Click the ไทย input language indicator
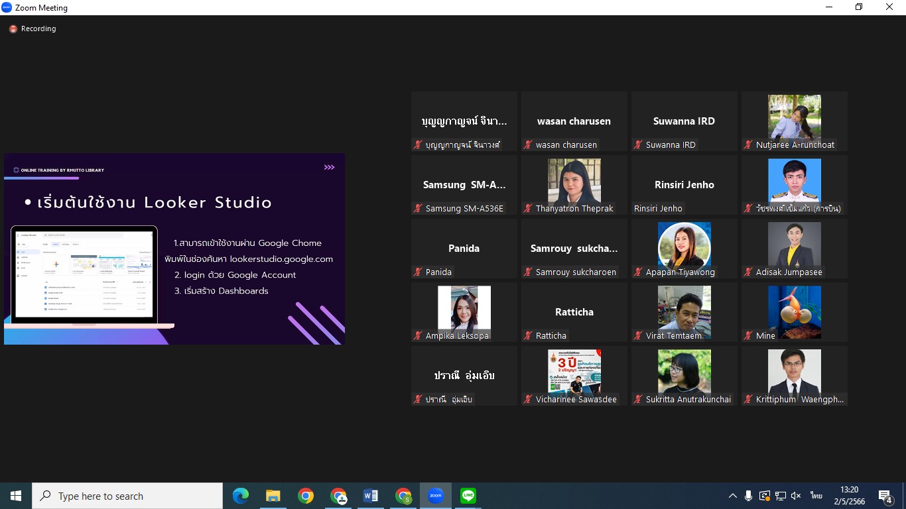The width and height of the screenshot is (906, 509). (816, 496)
